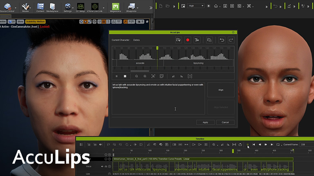Viewport: 314px width, 176px height.
Task: Jump to start frame in Timeline
Action: pyautogui.click(x=254, y=145)
